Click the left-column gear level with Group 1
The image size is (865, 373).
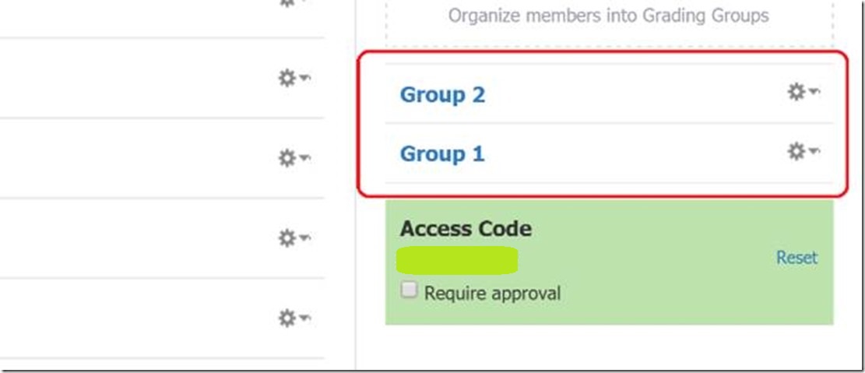pyautogui.click(x=288, y=158)
